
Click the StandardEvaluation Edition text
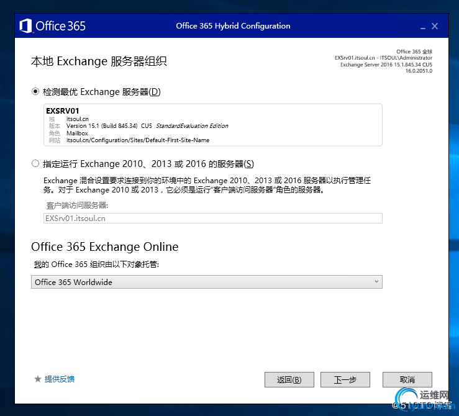(192, 126)
